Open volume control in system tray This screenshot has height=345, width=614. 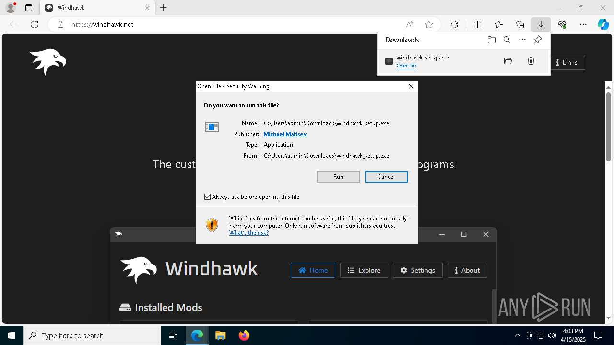[x=552, y=335]
